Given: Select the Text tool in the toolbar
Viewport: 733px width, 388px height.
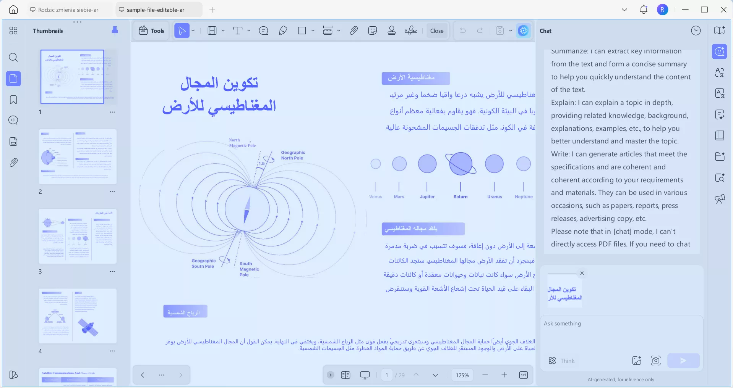Looking at the screenshot, I should [238, 31].
